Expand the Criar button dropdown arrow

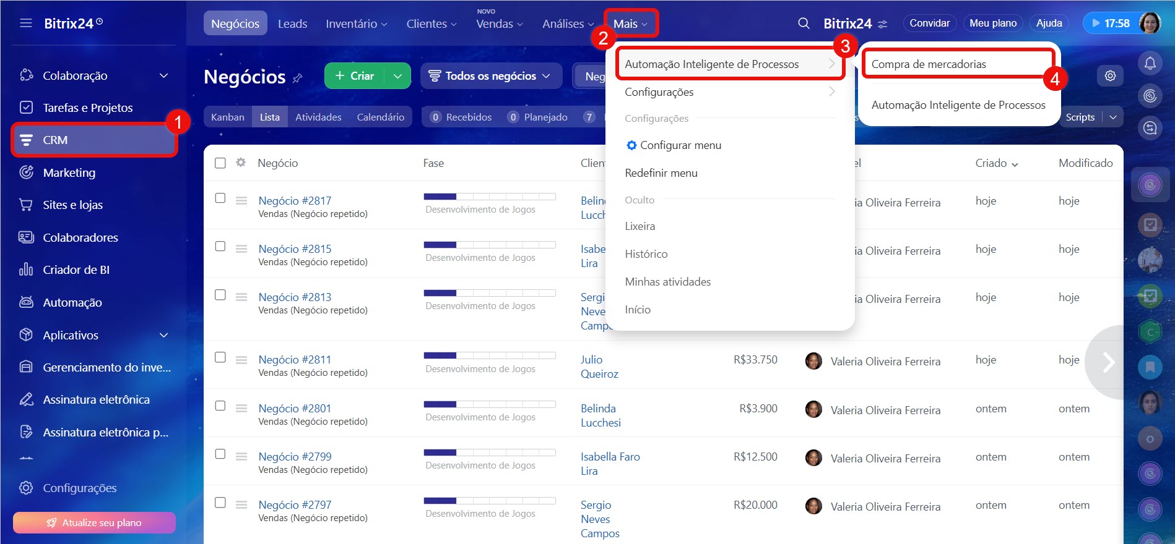[397, 76]
